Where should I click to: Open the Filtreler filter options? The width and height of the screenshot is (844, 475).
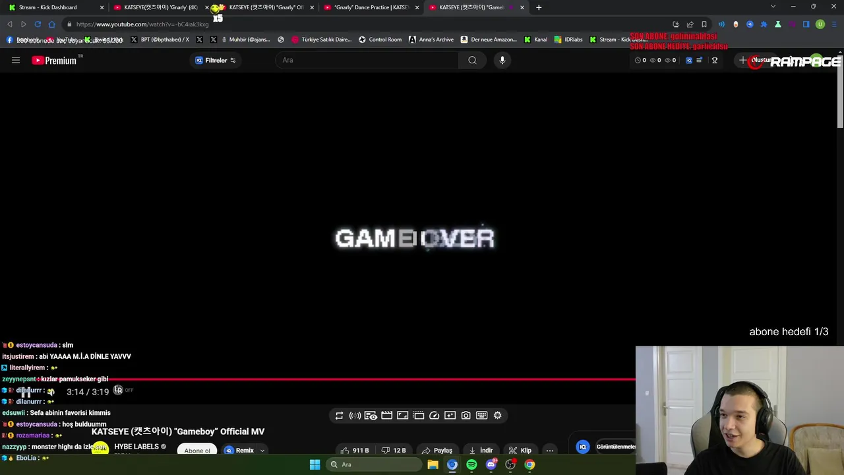pos(216,60)
